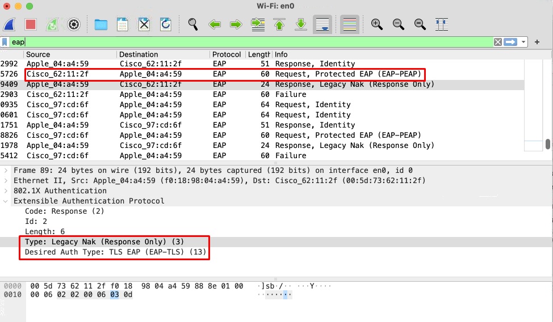
Task: Reload this capture file icon
Action: (165, 24)
